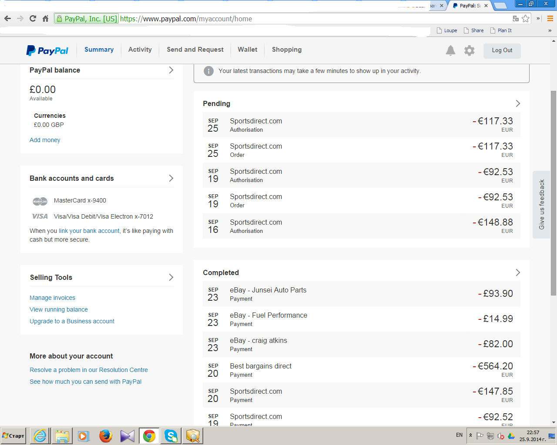
Task: Click the address bar URL field
Action: tap(305, 19)
